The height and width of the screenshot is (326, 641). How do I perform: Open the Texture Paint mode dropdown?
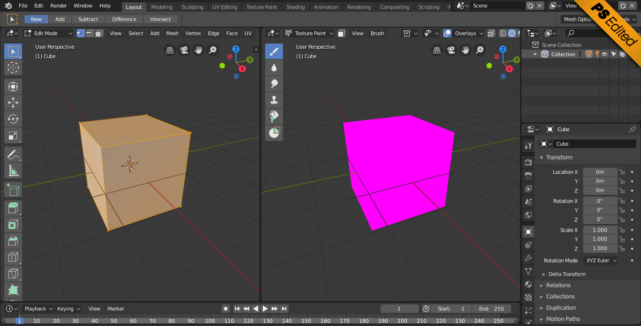[x=309, y=33]
